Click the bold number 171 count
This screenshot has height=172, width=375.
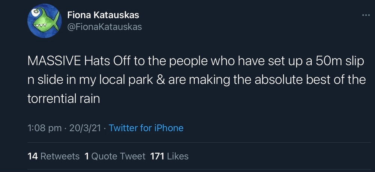tap(157, 156)
